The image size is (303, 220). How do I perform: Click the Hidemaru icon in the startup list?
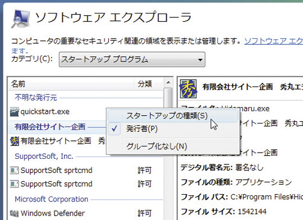point(15,141)
